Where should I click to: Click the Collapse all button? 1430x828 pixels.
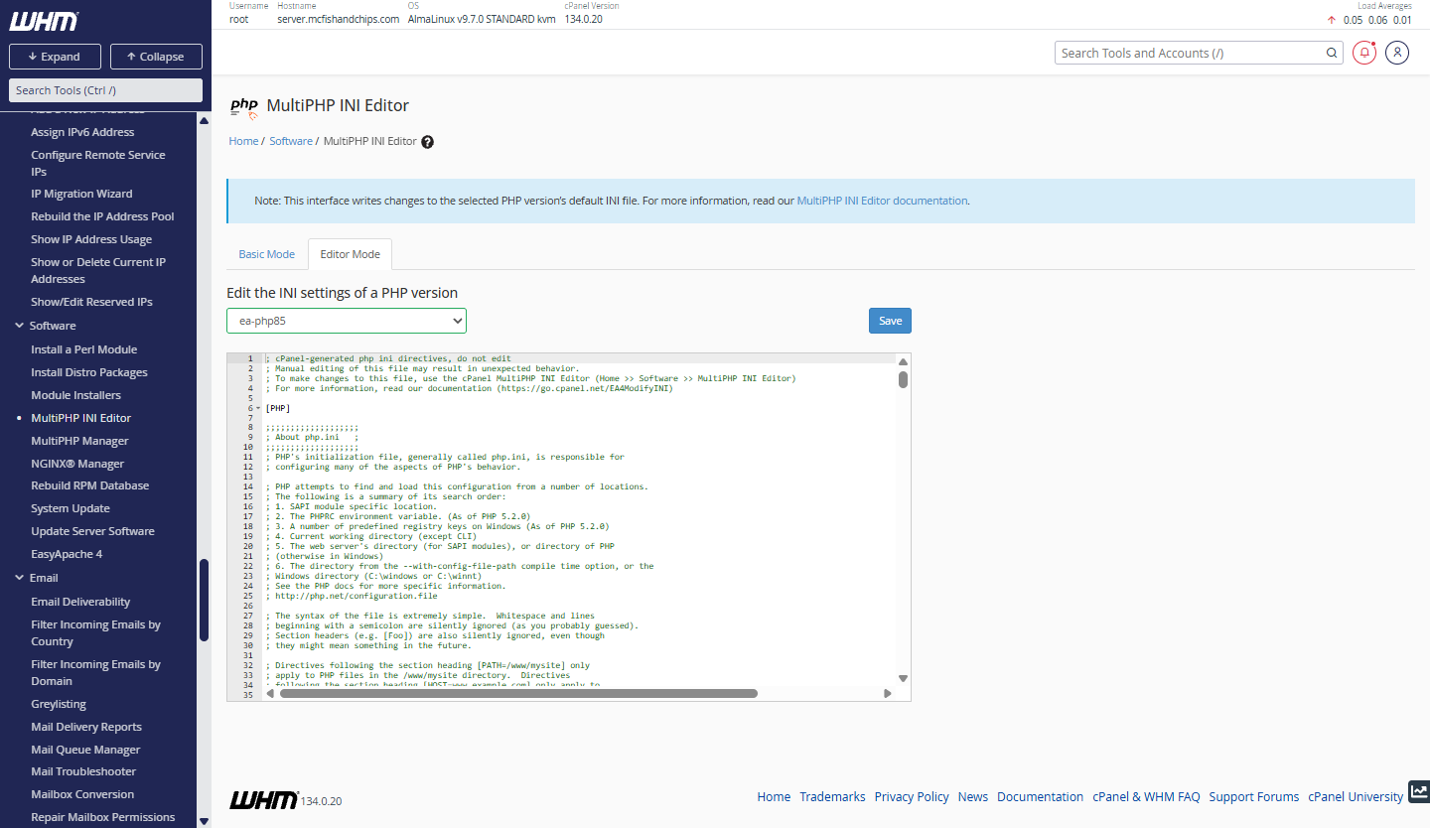156,57
